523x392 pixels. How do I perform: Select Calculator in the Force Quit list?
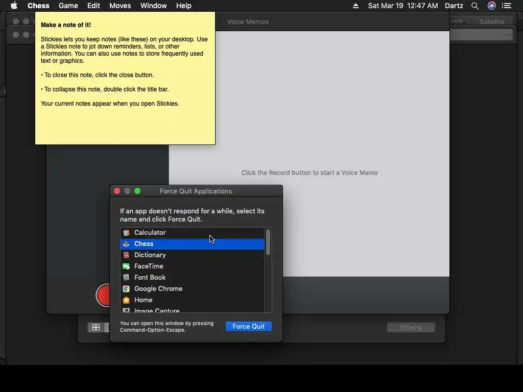(192, 233)
